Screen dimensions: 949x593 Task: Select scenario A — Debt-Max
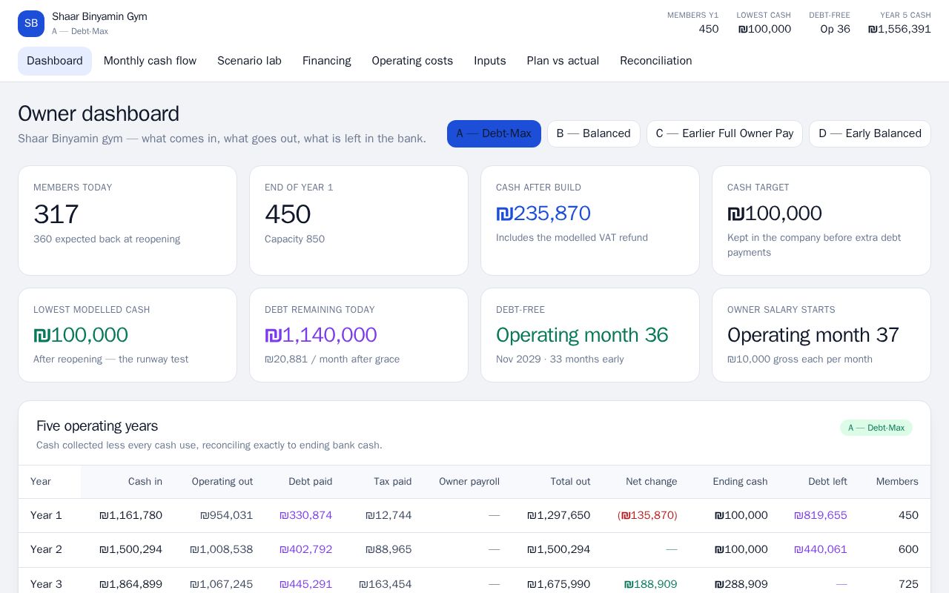(x=494, y=133)
